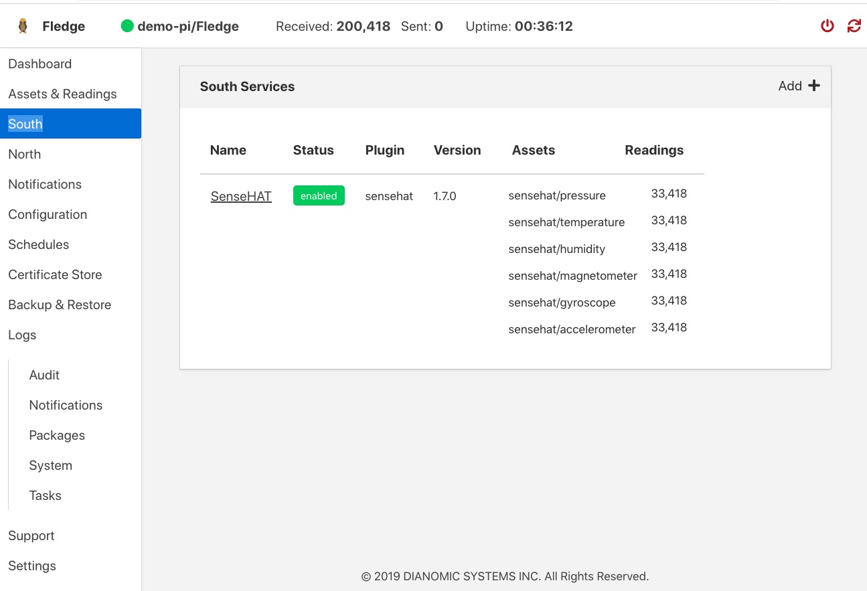
Task: Click the green enabled status badge
Action: (319, 195)
